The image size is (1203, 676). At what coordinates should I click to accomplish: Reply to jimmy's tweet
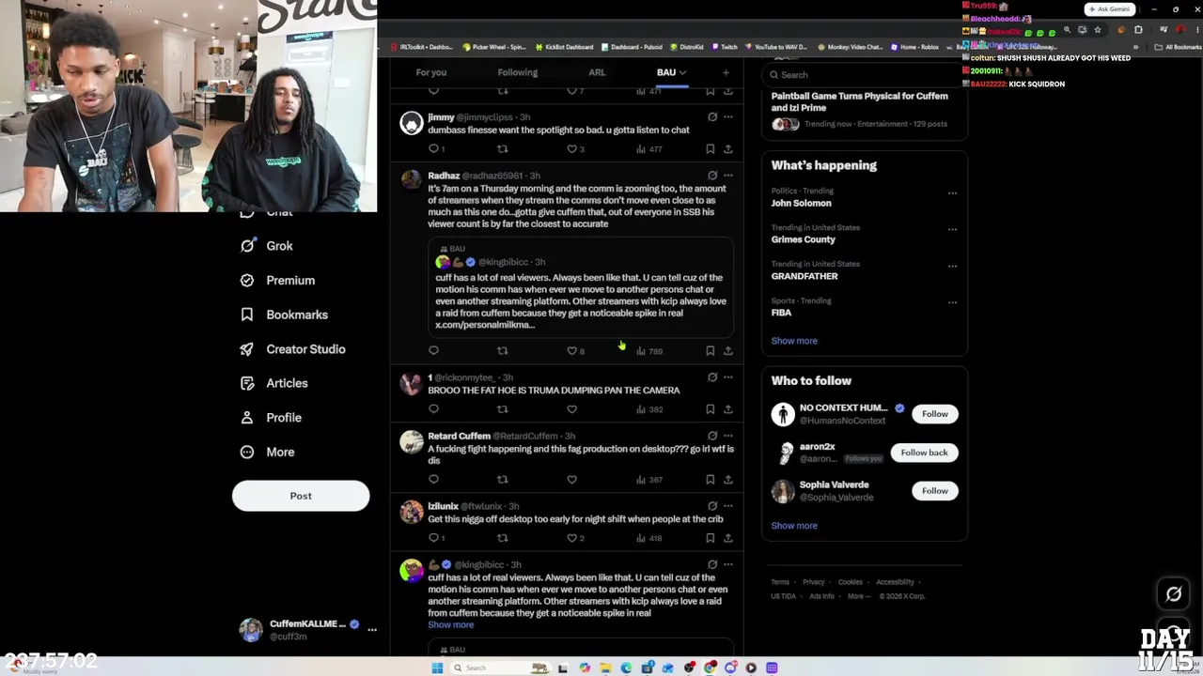coord(434,148)
